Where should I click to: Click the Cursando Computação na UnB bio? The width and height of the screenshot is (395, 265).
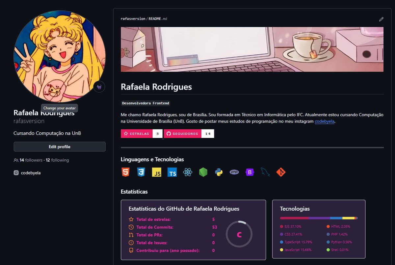click(x=47, y=133)
